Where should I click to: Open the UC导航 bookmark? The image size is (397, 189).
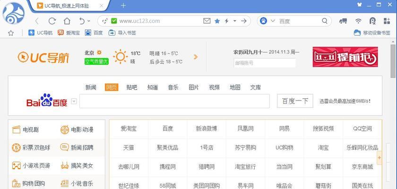(41, 33)
